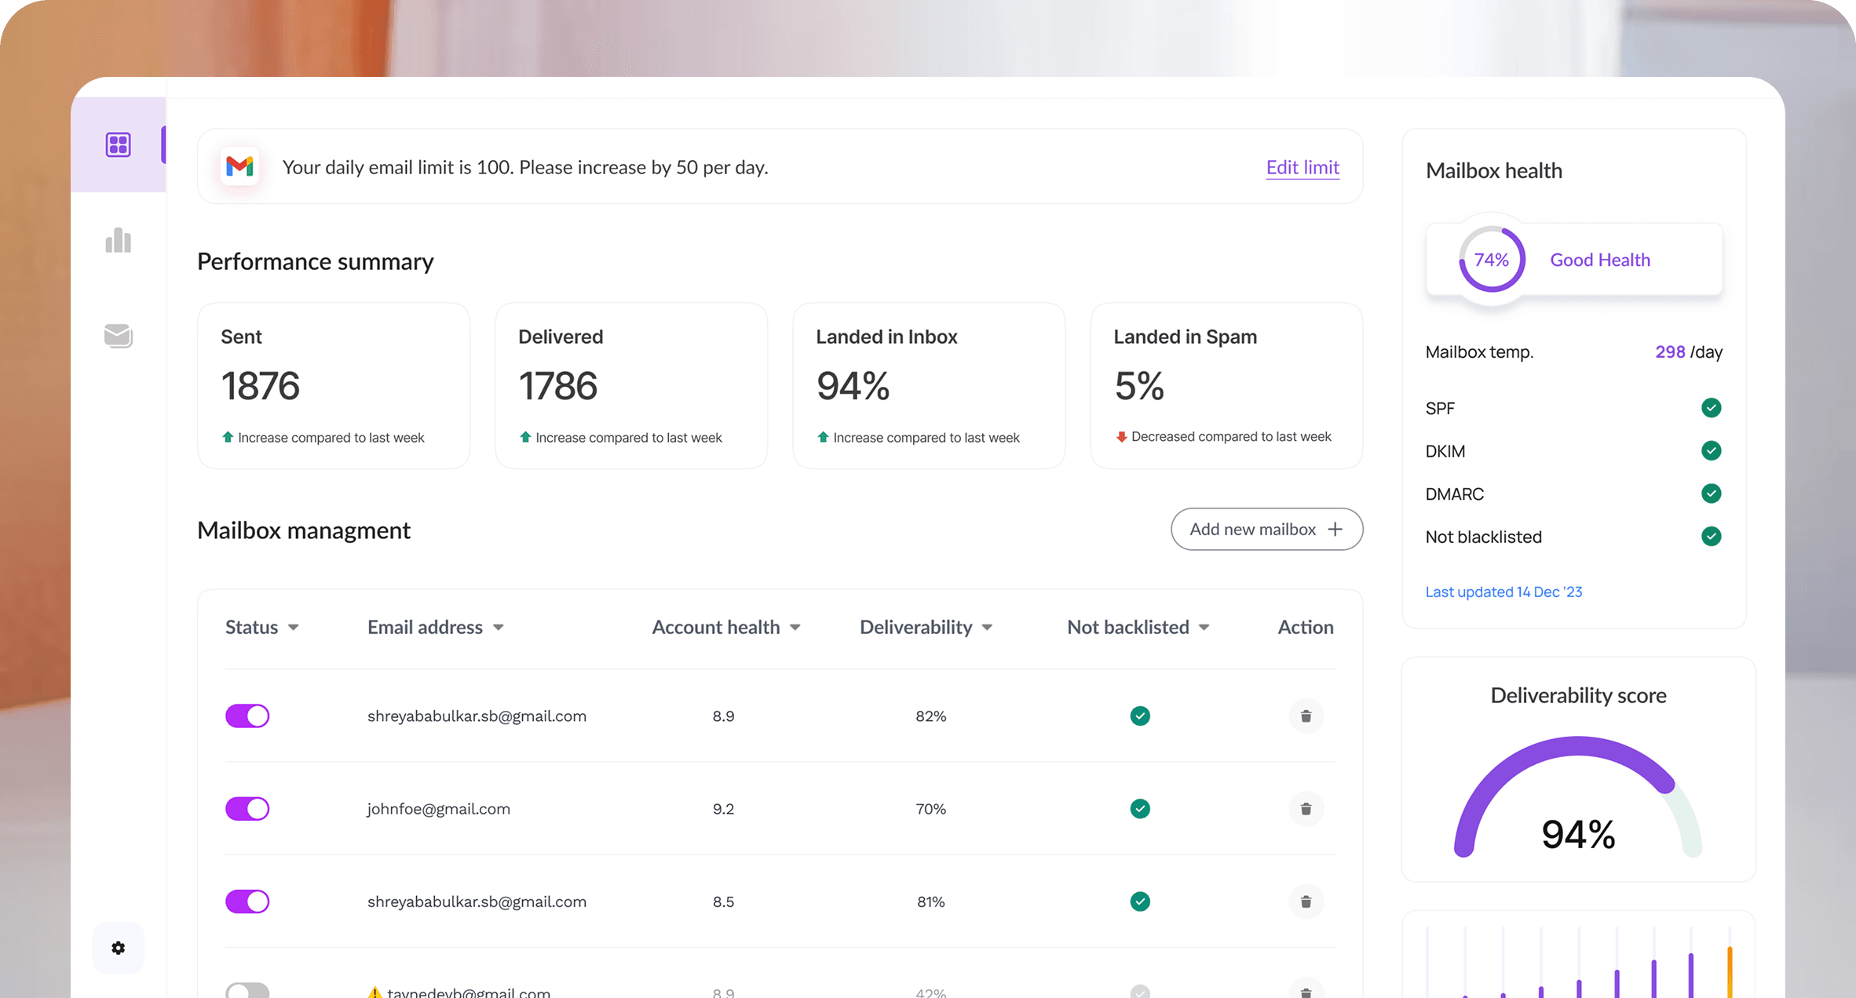1856x998 pixels.
Task: Sort table by Status dropdown arrow
Action: (294, 628)
